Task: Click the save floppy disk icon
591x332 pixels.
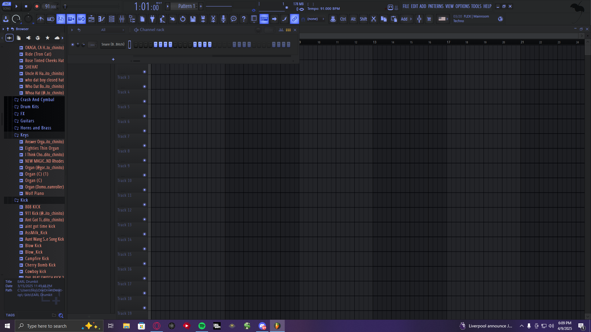Action: pyautogui.click(x=193, y=19)
